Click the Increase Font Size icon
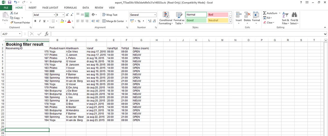 click(67, 15)
